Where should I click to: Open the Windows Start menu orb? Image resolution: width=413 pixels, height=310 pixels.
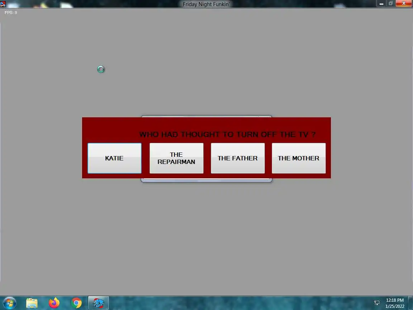click(x=10, y=303)
